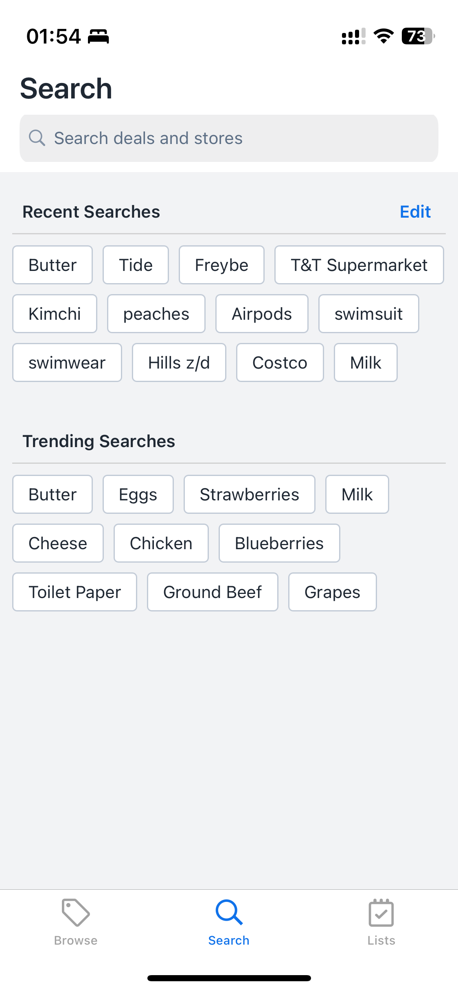Tap the Eggs trending search chip
The image size is (458, 991).
click(x=138, y=494)
